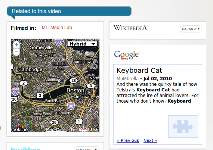Click the Wikipedia logo
213x150 pixels.
click(x=130, y=28)
